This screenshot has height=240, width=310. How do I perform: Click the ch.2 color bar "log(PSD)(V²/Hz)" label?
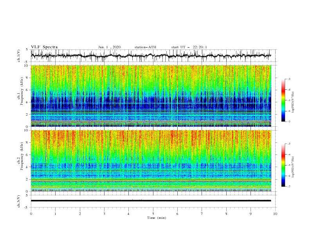click(293, 167)
